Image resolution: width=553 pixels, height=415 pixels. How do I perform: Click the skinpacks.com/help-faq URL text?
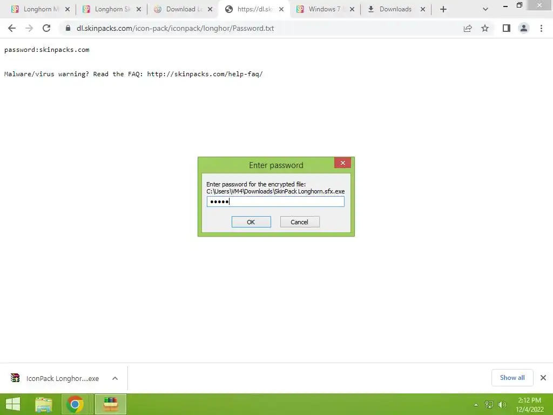[205, 74]
